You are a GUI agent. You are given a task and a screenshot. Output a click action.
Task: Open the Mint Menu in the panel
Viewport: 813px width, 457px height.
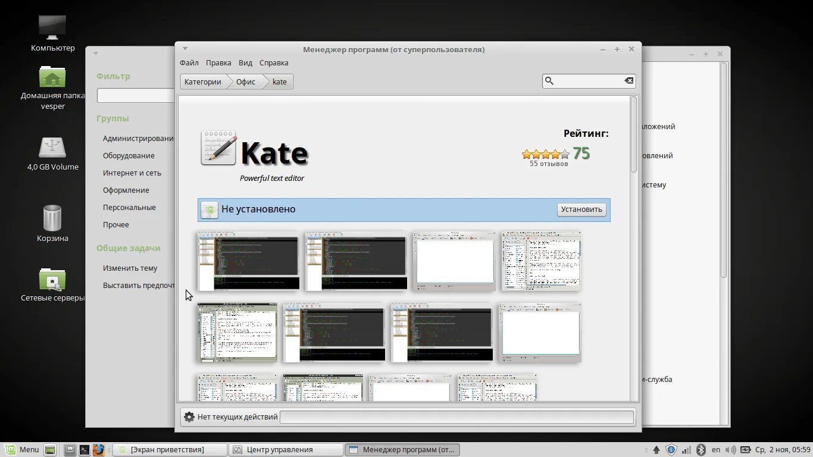pos(22,450)
